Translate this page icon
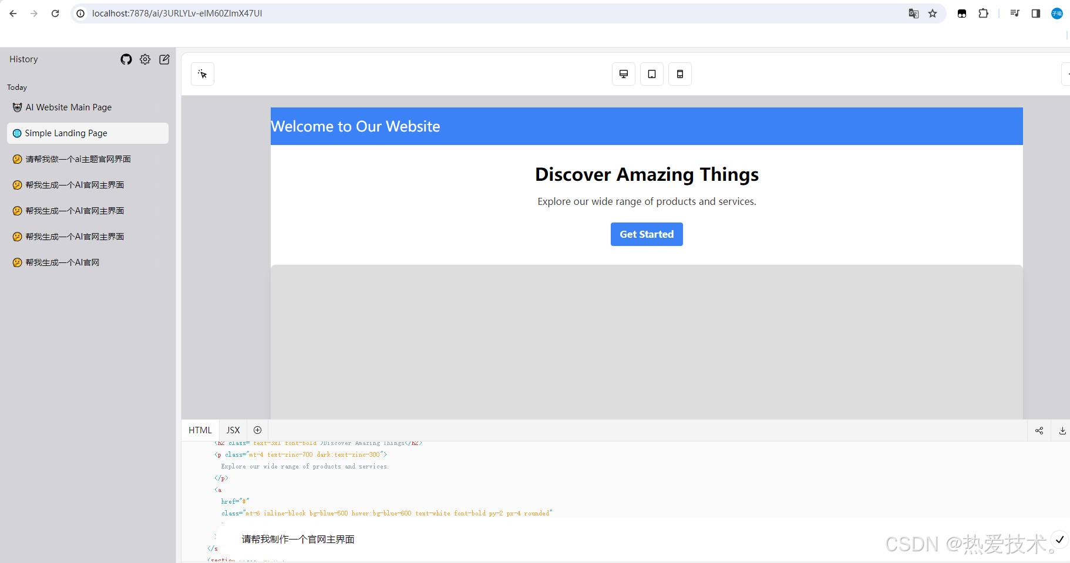Image resolution: width=1070 pixels, height=563 pixels. click(x=913, y=14)
